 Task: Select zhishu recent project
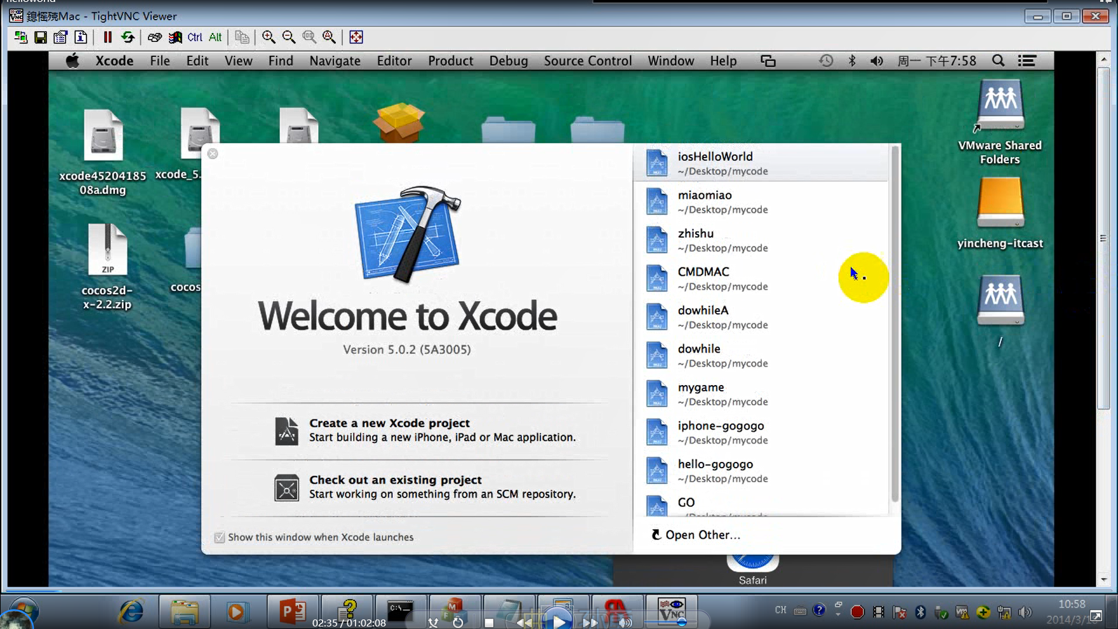click(x=761, y=240)
